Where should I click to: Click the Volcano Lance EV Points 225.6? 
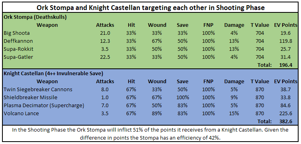coord(286,114)
